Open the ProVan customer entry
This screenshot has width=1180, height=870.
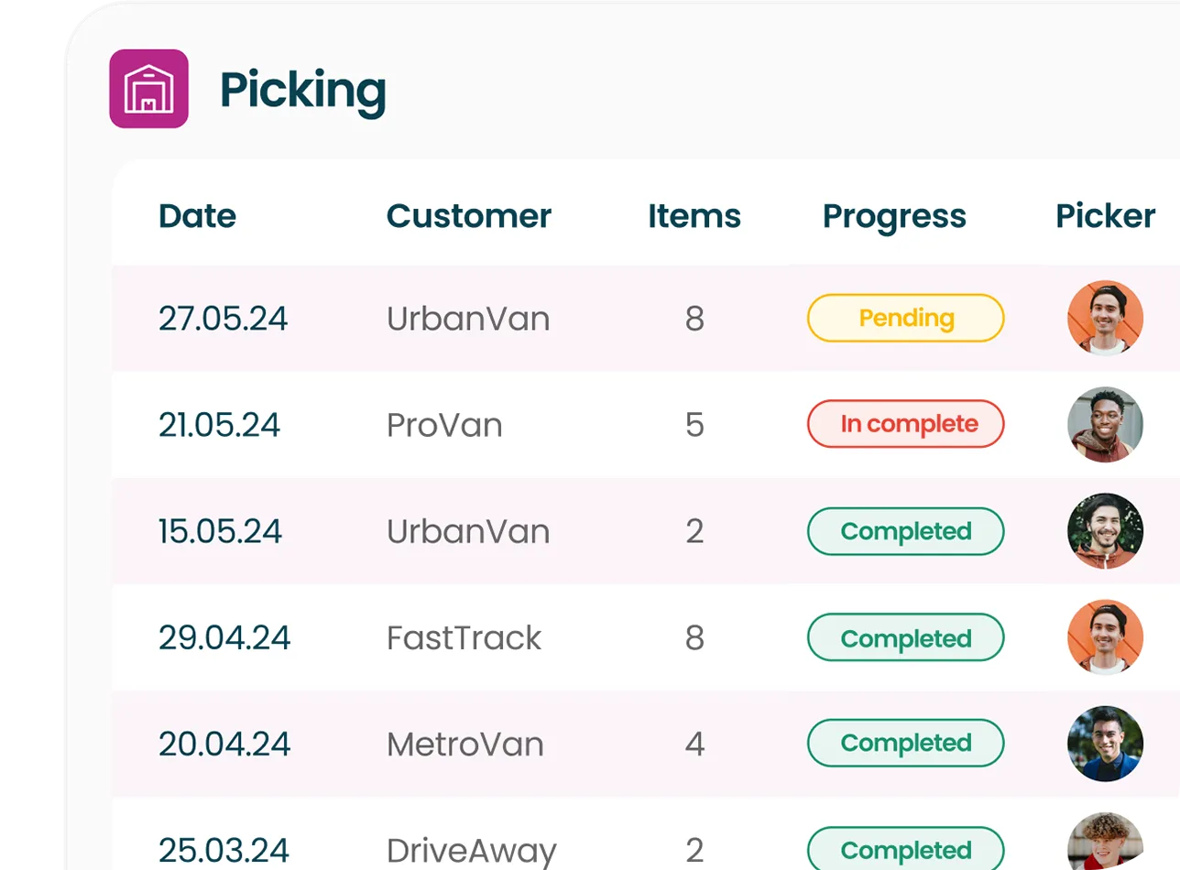click(444, 425)
